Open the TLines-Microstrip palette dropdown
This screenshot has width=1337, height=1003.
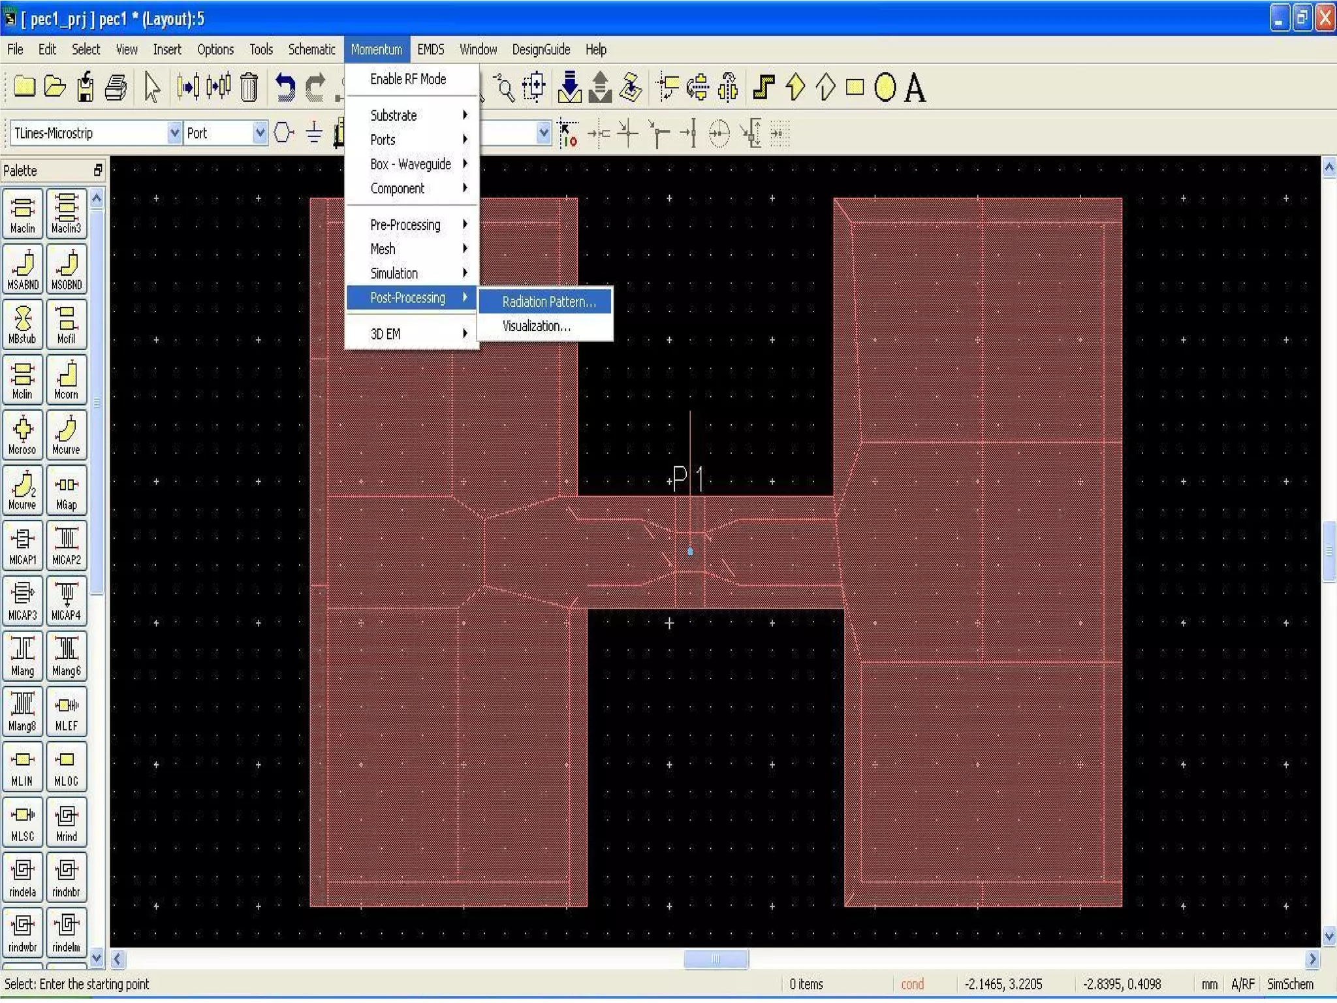pos(174,133)
